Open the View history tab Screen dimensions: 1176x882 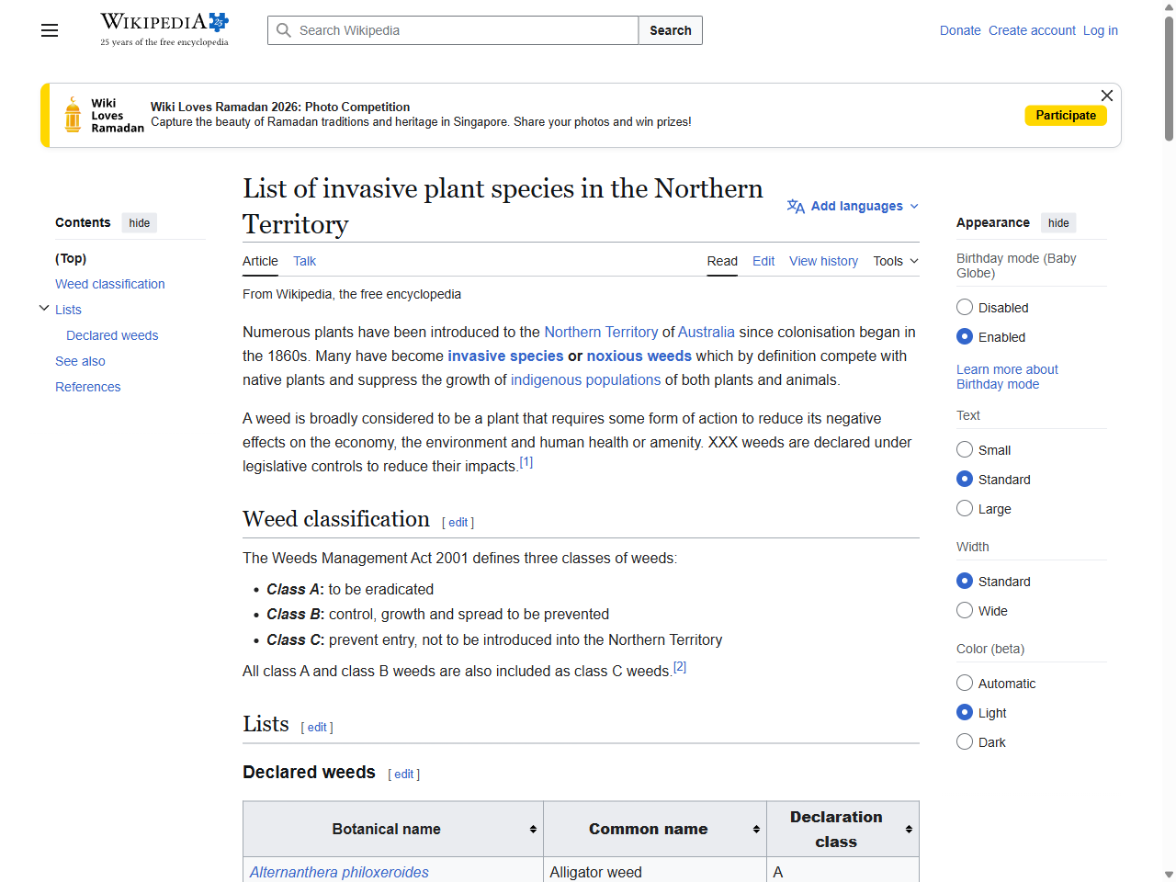[x=823, y=261]
